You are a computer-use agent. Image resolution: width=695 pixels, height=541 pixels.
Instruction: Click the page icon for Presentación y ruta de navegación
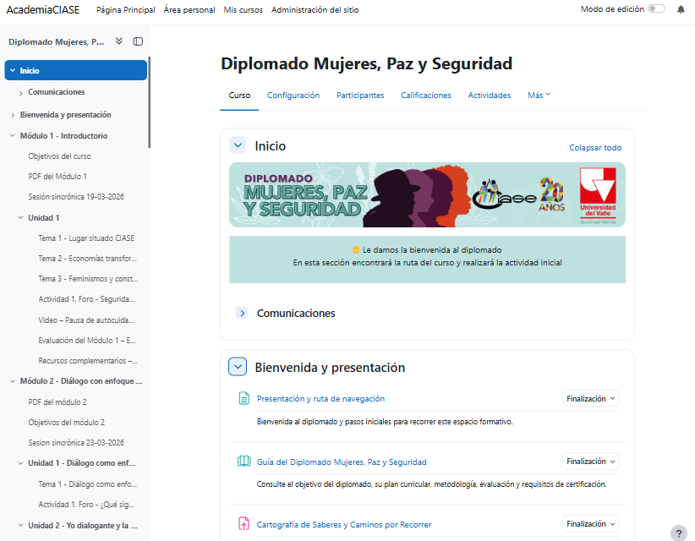point(244,398)
